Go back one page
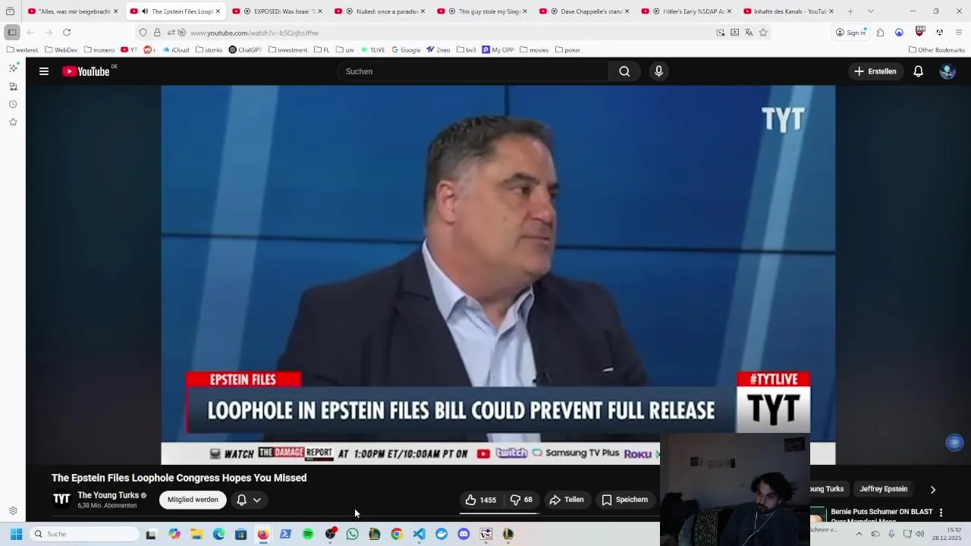971x546 pixels. click(x=30, y=33)
